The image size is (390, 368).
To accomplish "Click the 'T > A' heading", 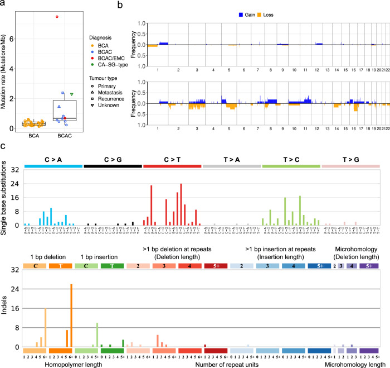I will point(232,160).
